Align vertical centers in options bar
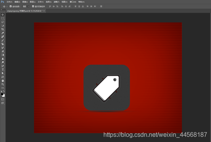 [54, 6]
